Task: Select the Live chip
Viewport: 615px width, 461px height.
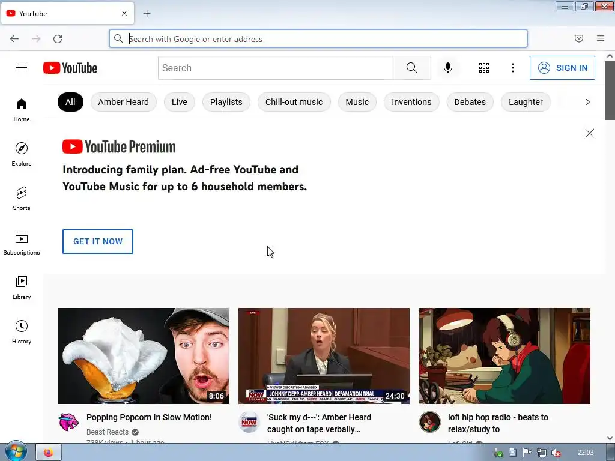Action: point(179,102)
